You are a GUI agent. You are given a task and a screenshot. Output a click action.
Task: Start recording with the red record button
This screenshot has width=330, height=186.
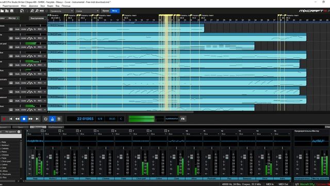pyautogui.click(x=4, y=119)
